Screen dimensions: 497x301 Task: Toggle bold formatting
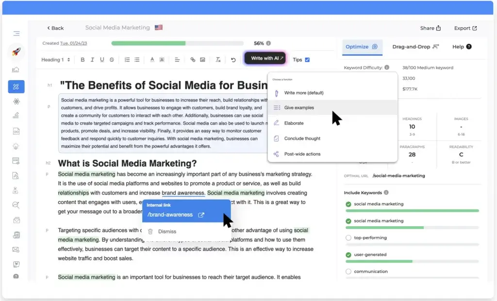click(83, 59)
